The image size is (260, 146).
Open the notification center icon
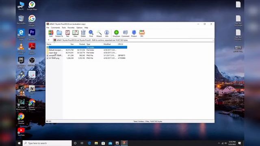(239, 143)
